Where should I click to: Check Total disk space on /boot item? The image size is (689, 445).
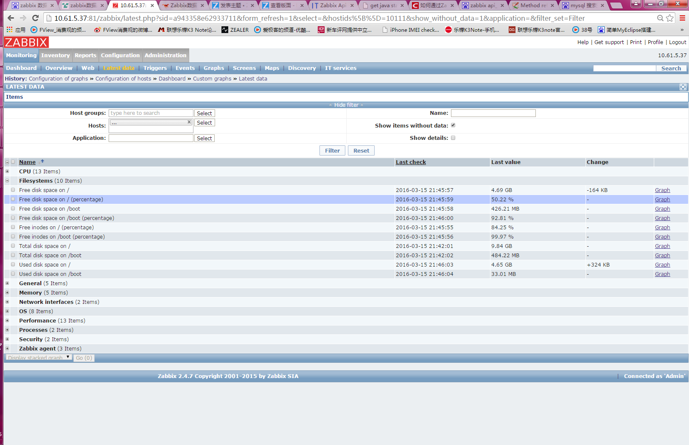click(x=13, y=255)
